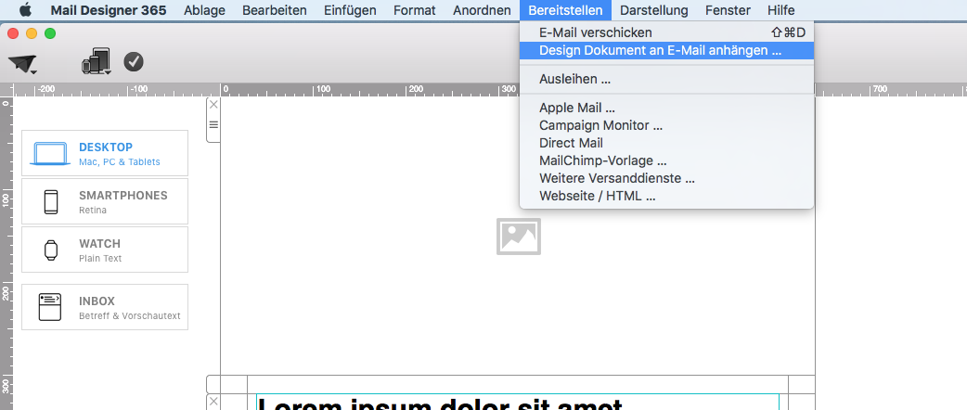Screen dimensions: 967x410
Task: Open the INBOX Betreff & Vorschautext view
Action: pos(105,307)
